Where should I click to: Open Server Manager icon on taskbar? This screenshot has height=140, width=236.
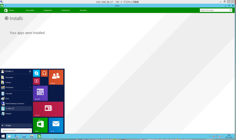pyautogui.click(x=17, y=136)
